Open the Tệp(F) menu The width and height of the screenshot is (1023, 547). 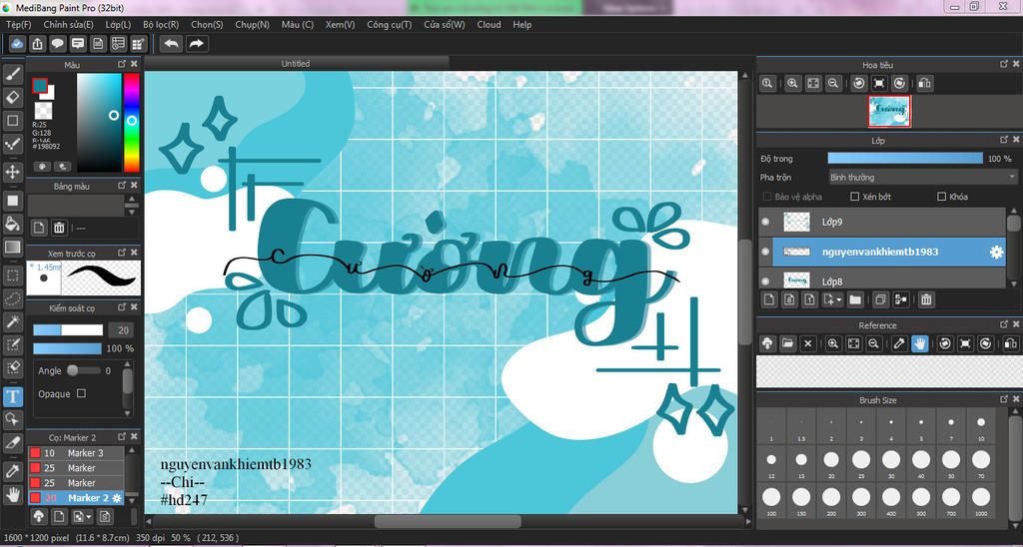coord(18,24)
